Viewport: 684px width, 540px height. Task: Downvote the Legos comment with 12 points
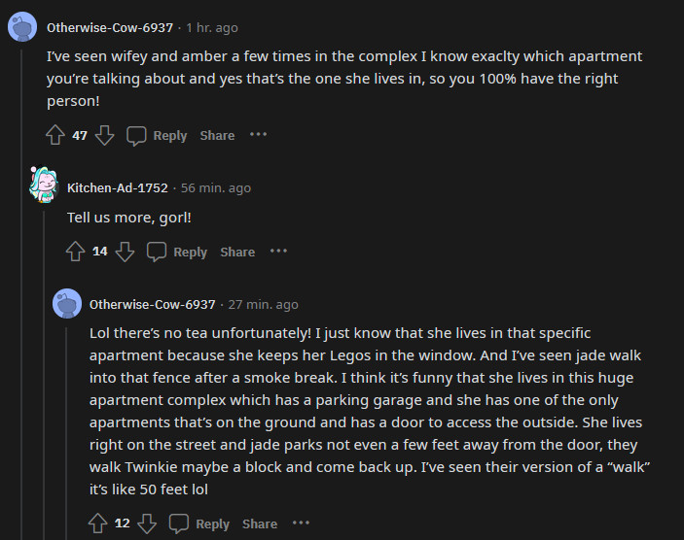tap(147, 523)
